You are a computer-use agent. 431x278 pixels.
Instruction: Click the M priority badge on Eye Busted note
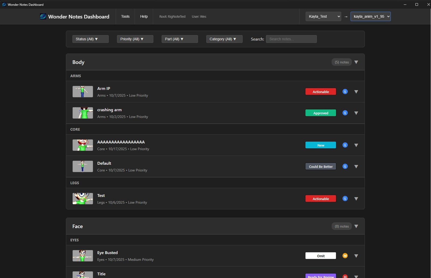click(x=345, y=255)
